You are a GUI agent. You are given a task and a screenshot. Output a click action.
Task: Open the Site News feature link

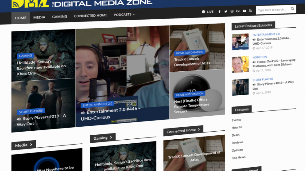tap(238, 157)
